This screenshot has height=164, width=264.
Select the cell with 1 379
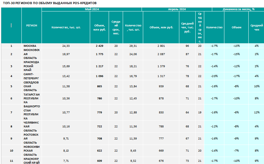pos(161,66)
